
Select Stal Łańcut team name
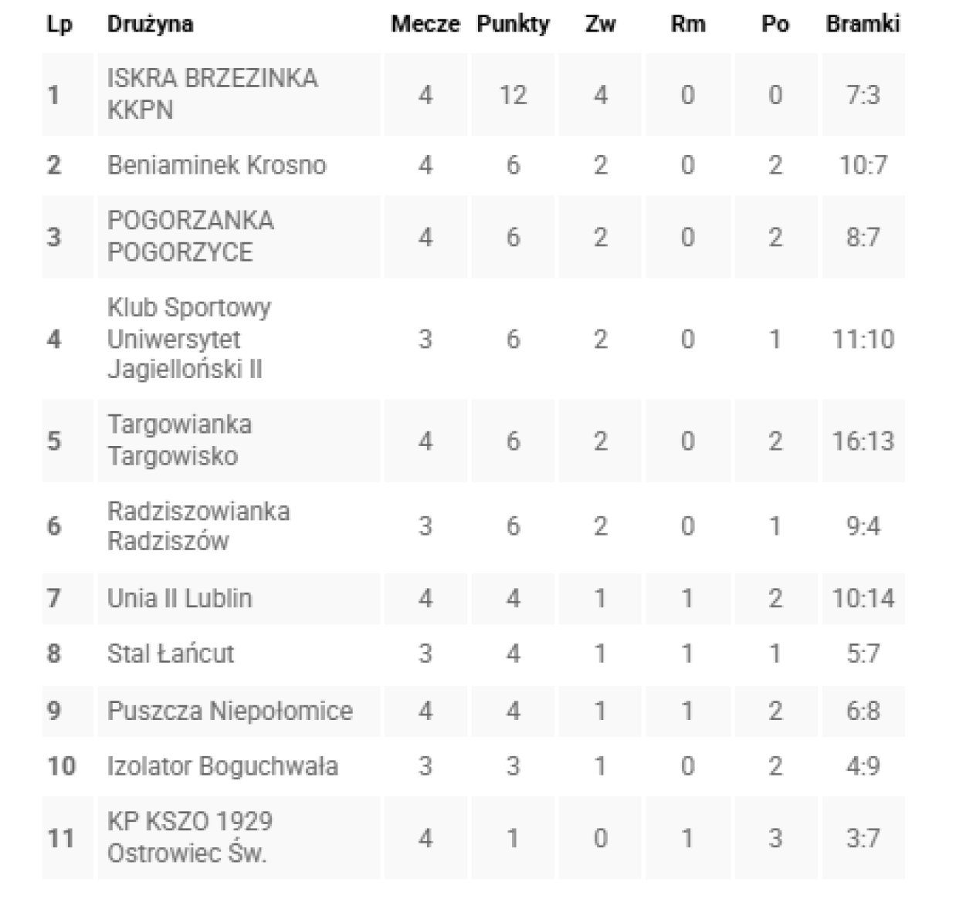point(170,654)
